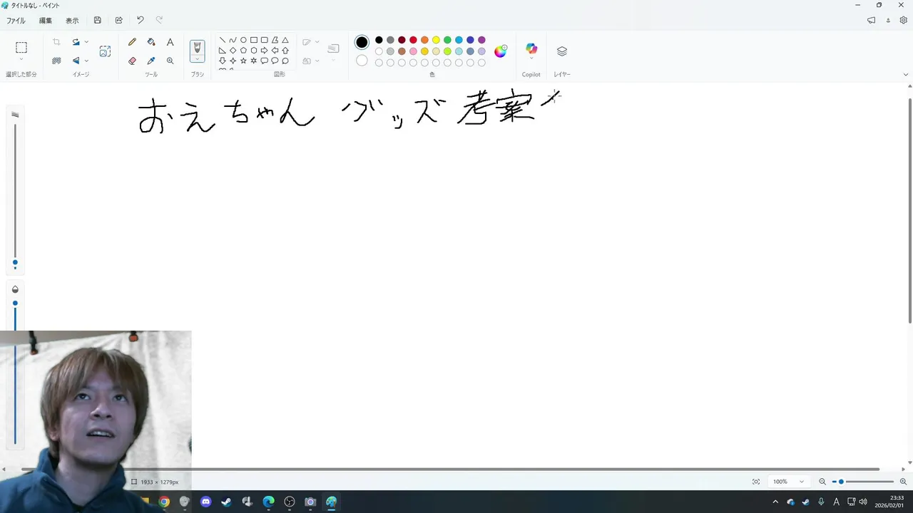913x513 pixels.
Task: Click the Save icon in title bar
Action: pos(98,21)
